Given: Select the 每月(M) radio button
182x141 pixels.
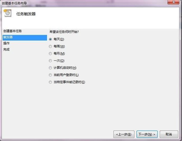Looking at the screenshot, I should (50, 54).
